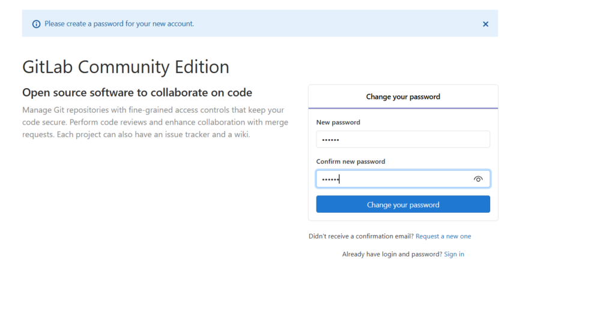This screenshot has width=615, height=329.
Task: Follow the 'Sign in' link
Action: click(453, 254)
